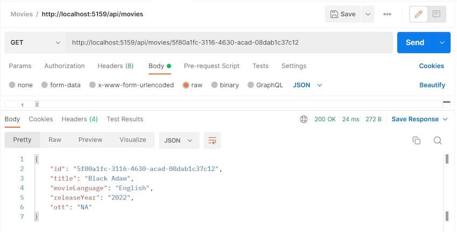This screenshot has width=457, height=232.
Task: Select the form-data radio option
Action: pyautogui.click(x=44, y=85)
